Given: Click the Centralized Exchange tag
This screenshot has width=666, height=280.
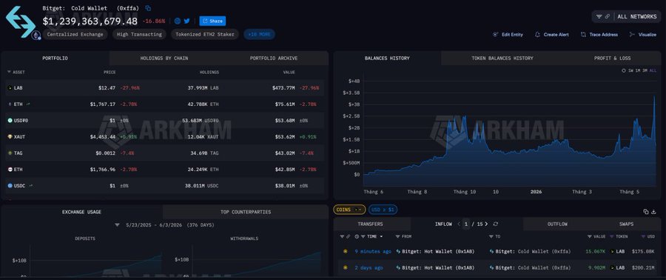Looking at the screenshot, I should [75, 34].
